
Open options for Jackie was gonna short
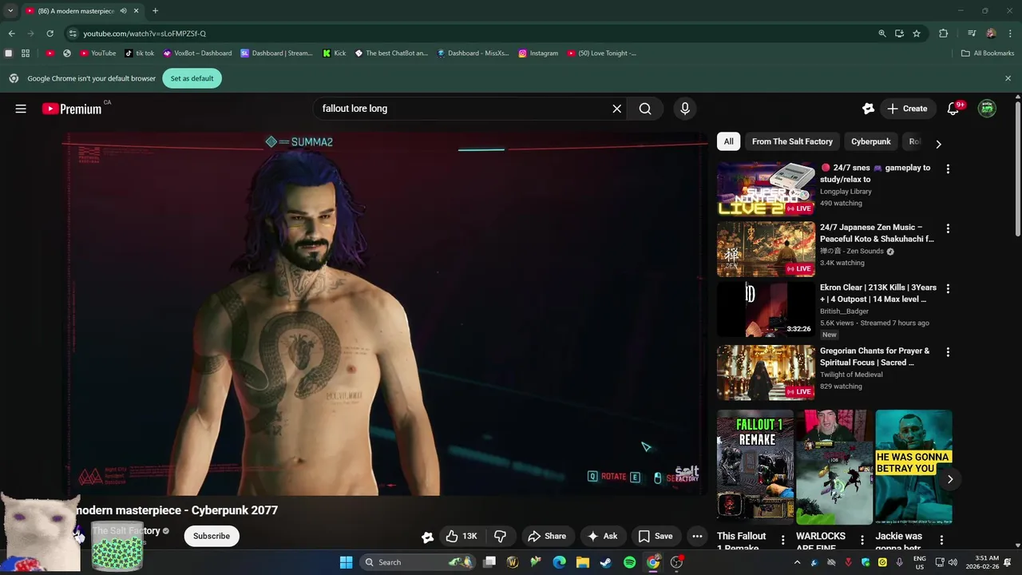tap(941, 540)
